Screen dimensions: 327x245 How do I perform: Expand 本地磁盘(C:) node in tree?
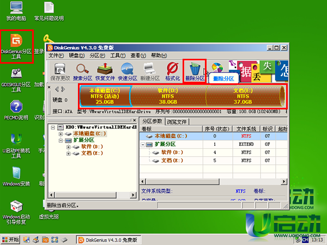[60, 134]
